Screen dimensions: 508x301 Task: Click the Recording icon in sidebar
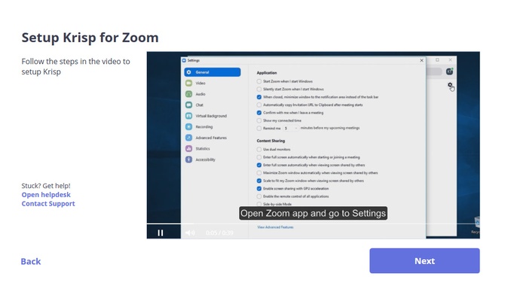click(189, 126)
